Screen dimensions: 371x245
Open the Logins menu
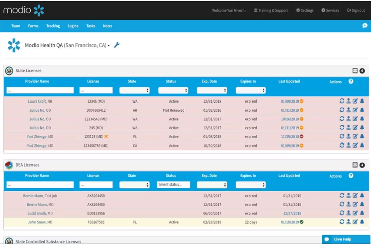73,26
